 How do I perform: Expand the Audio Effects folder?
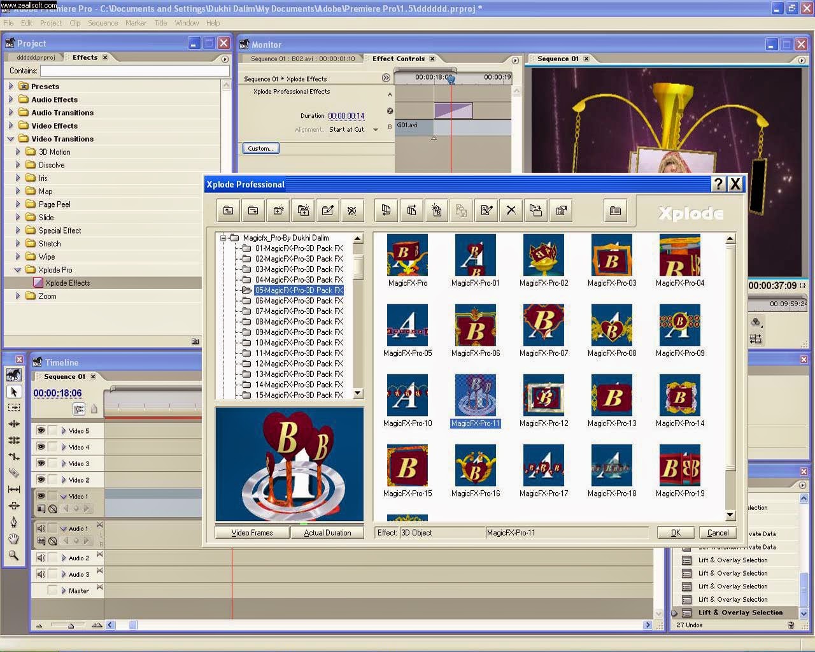pyautogui.click(x=11, y=99)
